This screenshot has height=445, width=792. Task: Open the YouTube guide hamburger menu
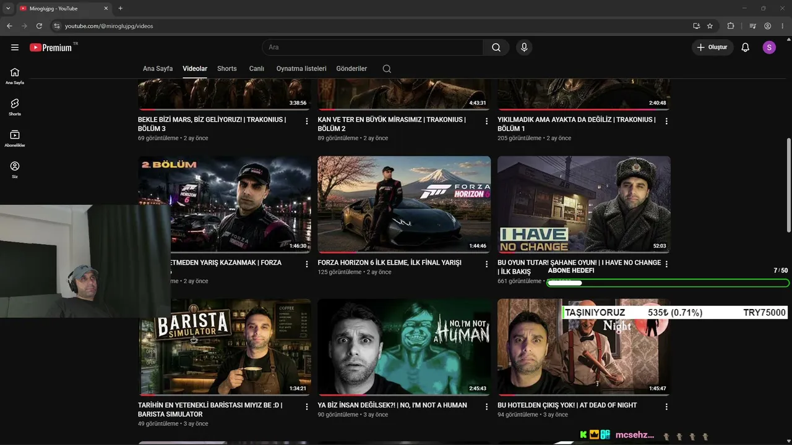pyautogui.click(x=15, y=48)
